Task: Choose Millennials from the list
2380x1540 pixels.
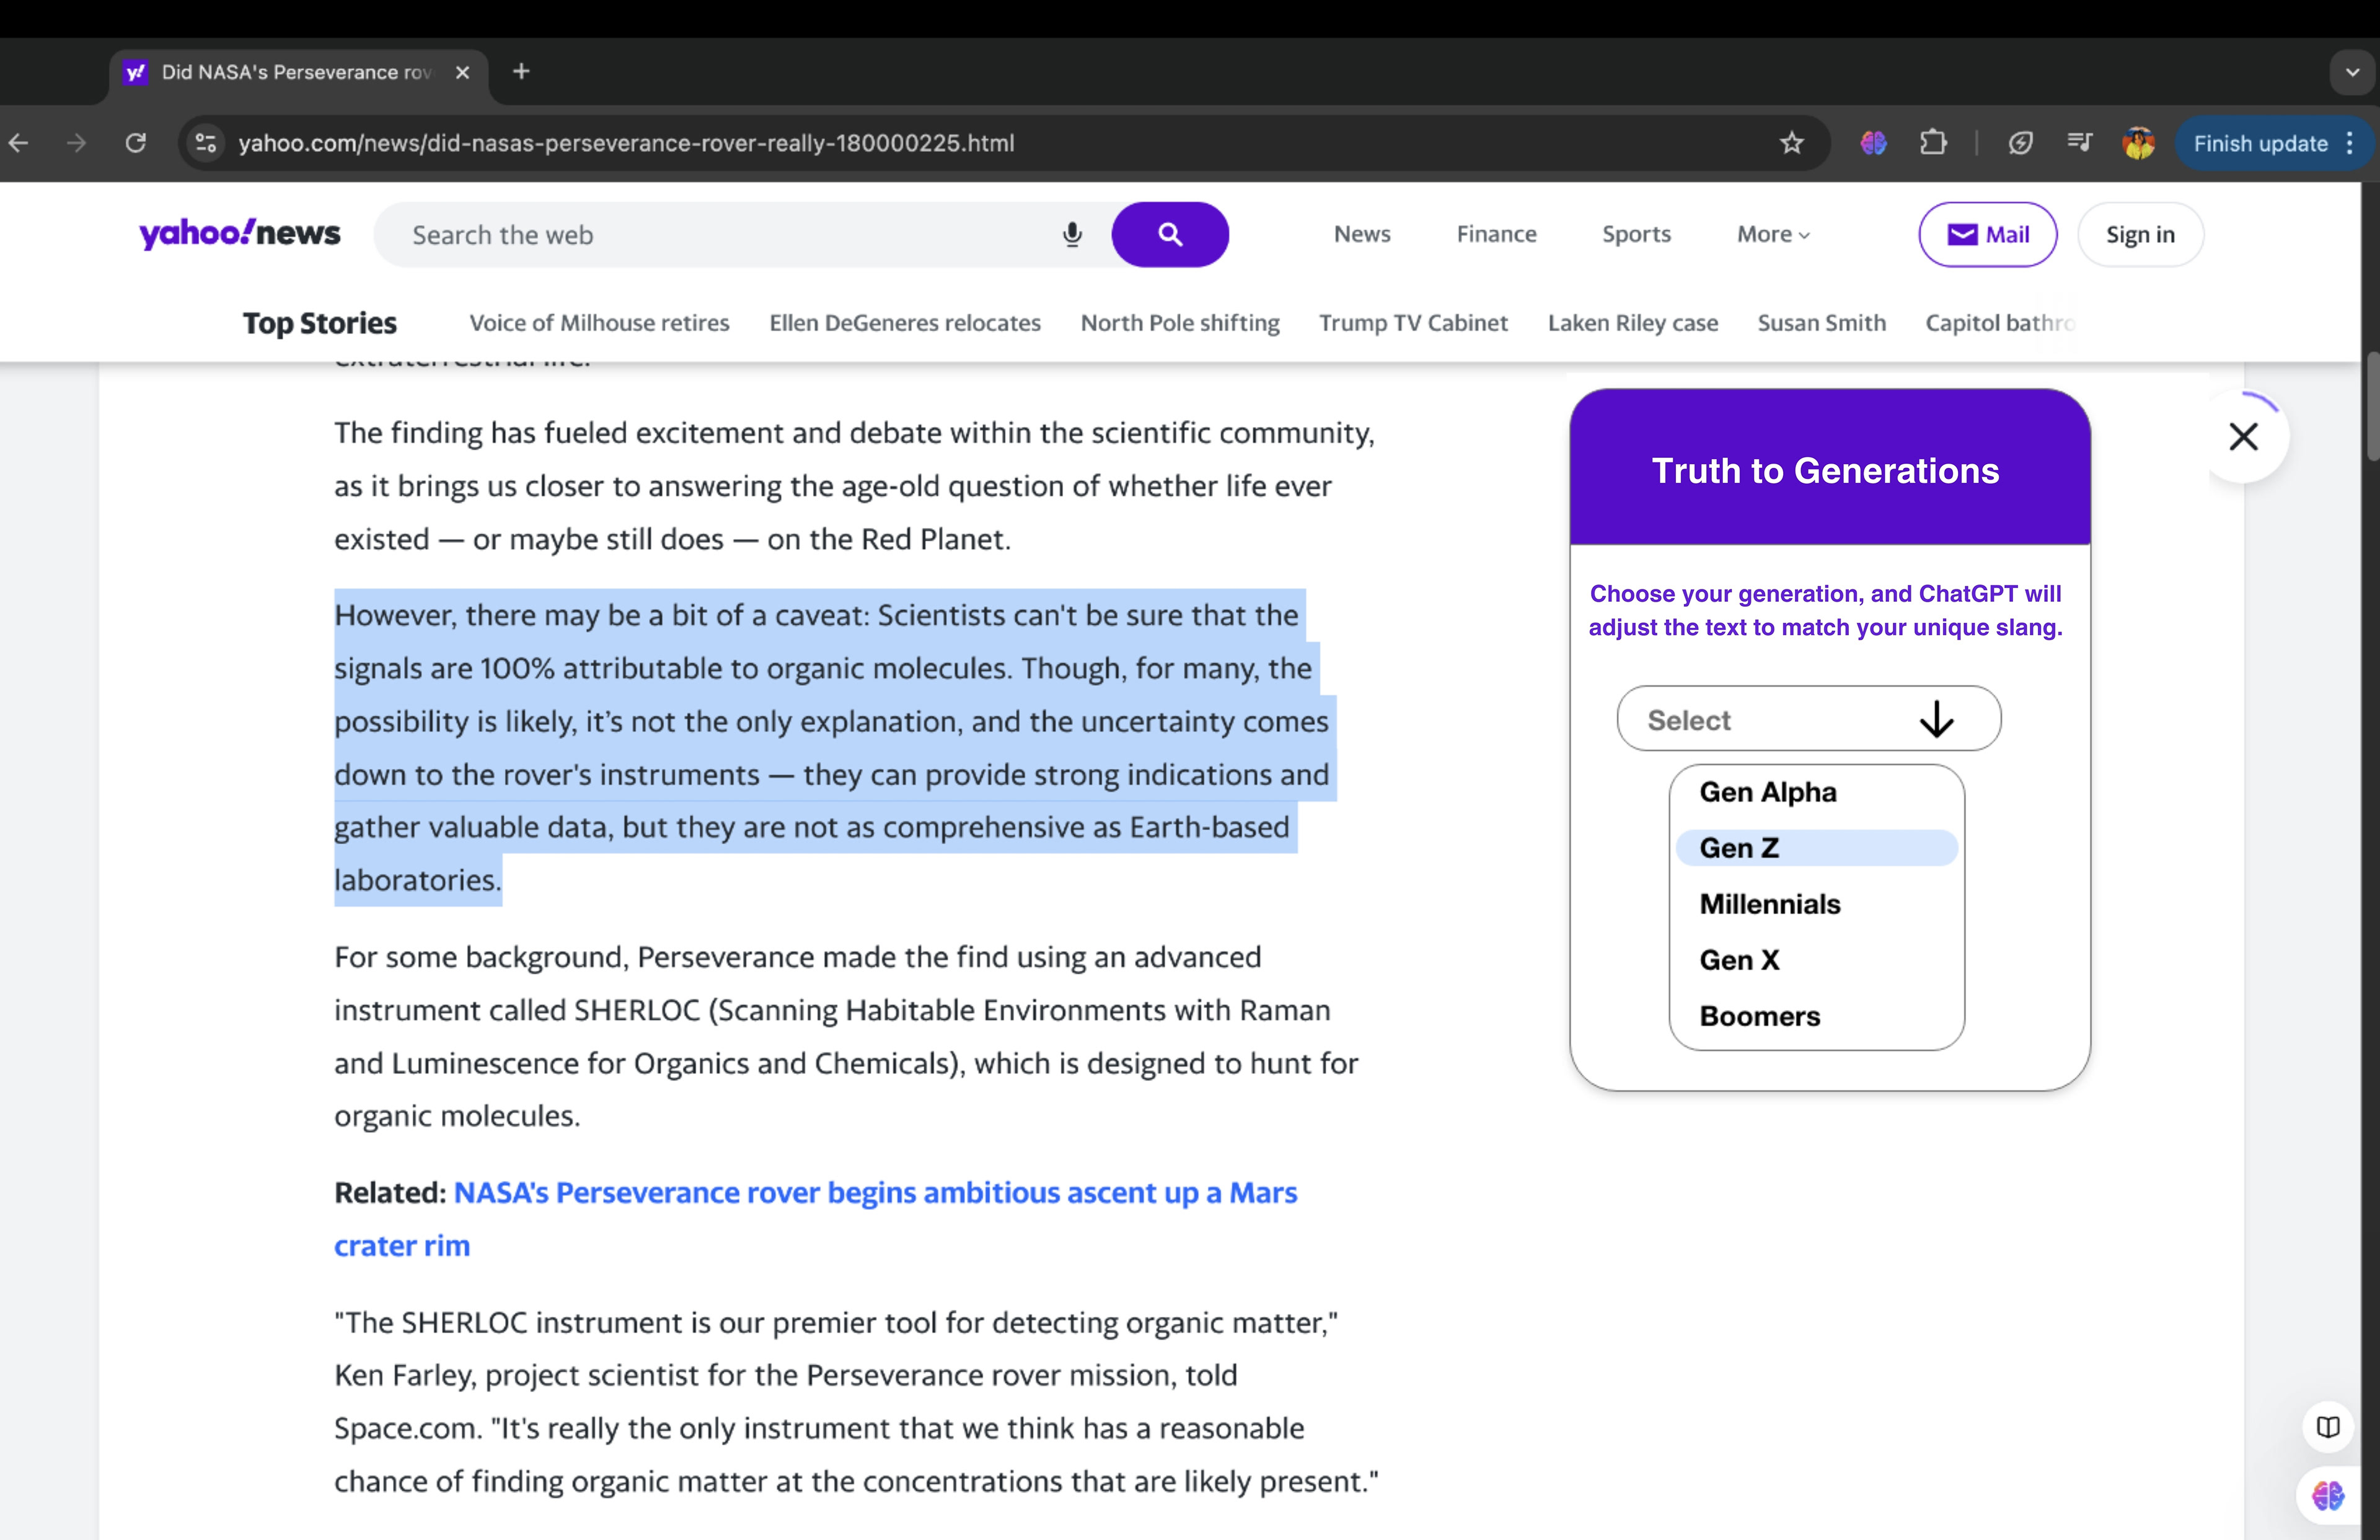Action: point(1816,904)
